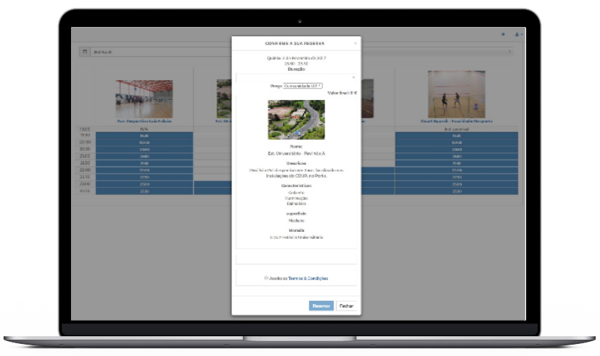Click the calendar icon beside the date field
The image size is (600, 356).
tap(84, 52)
